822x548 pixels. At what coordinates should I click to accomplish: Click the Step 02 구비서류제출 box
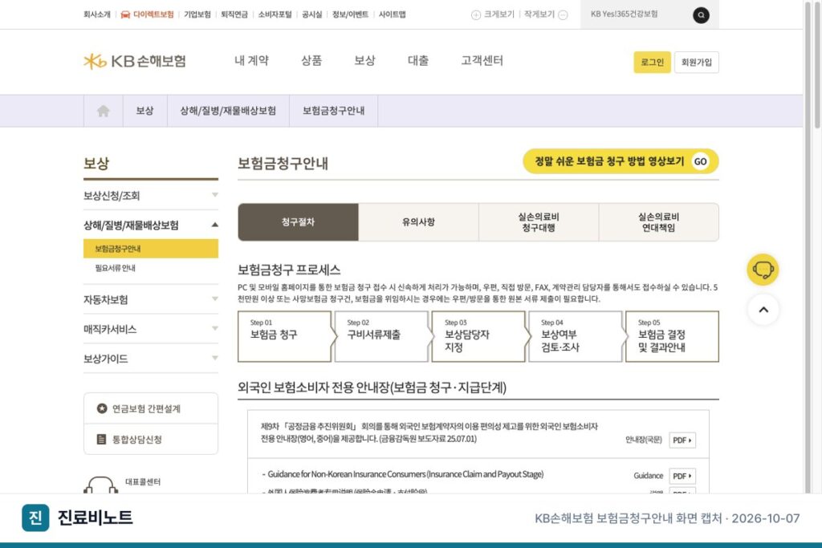pos(381,336)
